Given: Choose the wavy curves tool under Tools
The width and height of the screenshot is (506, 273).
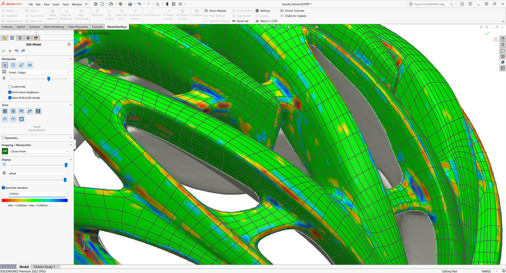Looking at the screenshot, I should pyautogui.click(x=22, y=111).
